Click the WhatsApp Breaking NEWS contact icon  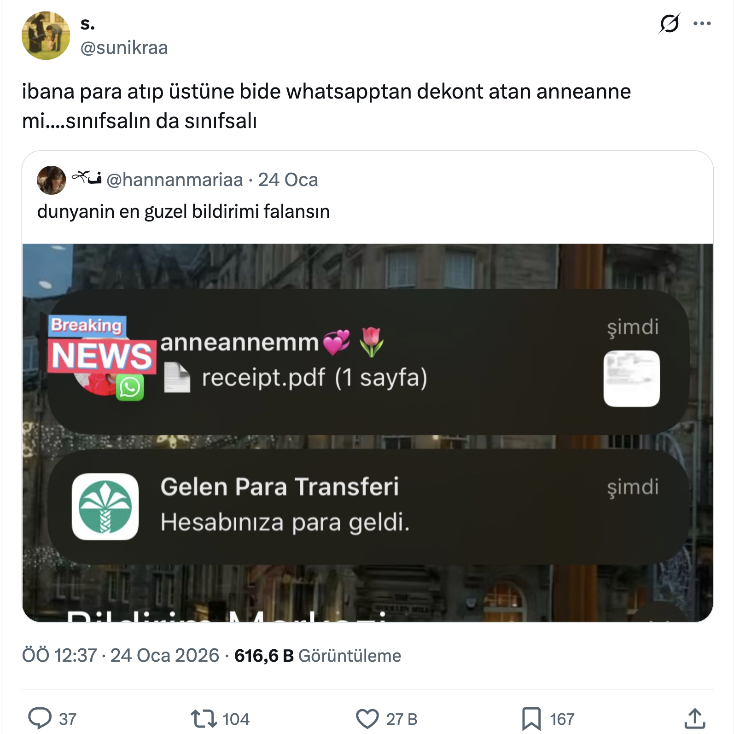click(102, 357)
